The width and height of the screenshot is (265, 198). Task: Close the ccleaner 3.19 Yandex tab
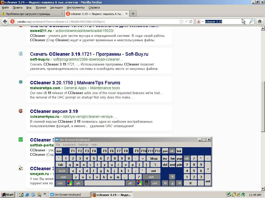coord(126,14)
